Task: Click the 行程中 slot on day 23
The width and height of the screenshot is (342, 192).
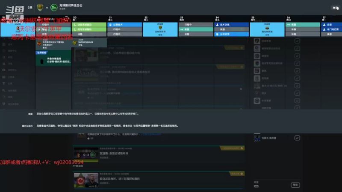Action: 196,25
